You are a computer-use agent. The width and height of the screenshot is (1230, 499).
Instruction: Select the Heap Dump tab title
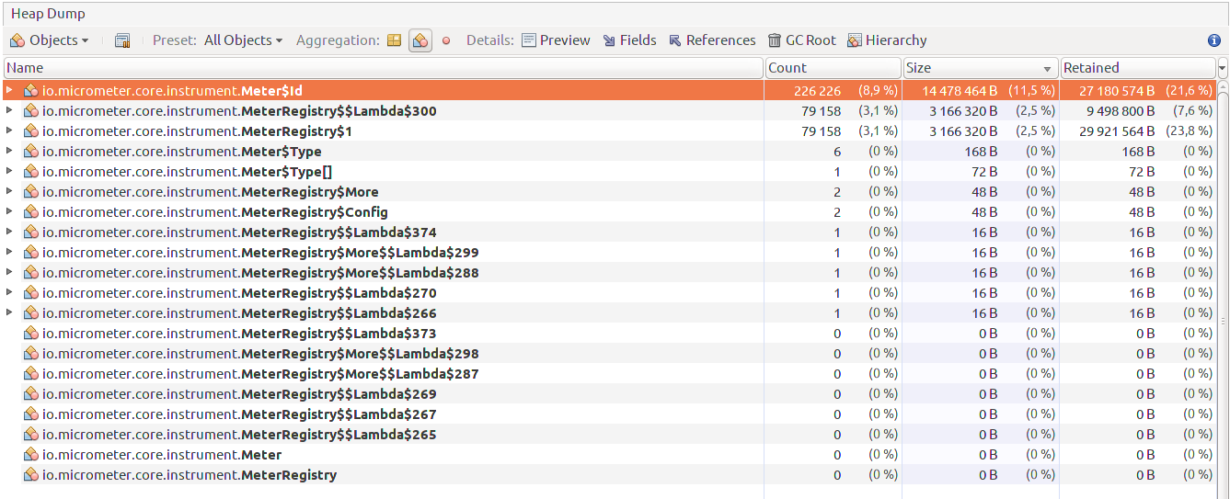pyautogui.click(x=48, y=14)
